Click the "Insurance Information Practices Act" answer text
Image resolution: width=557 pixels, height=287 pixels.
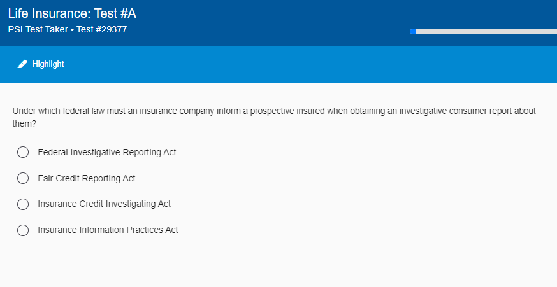coord(108,230)
